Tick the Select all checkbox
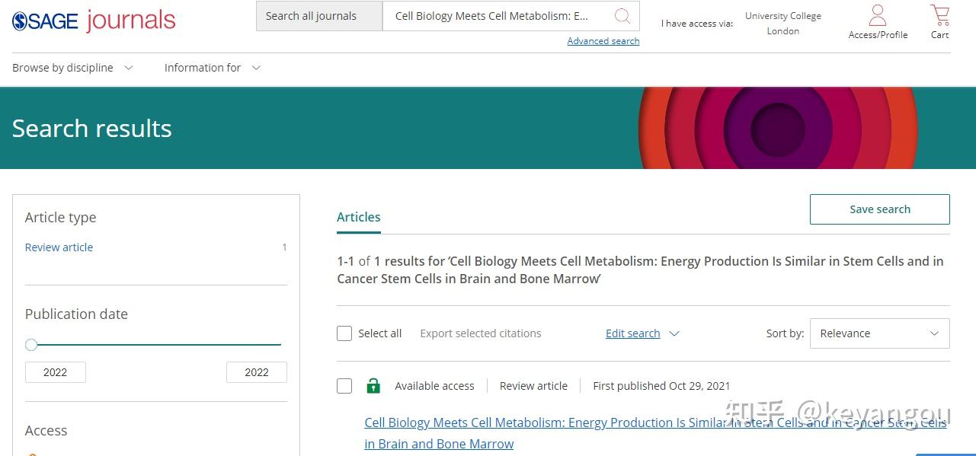This screenshot has width=976, height=456. (344, 333)
